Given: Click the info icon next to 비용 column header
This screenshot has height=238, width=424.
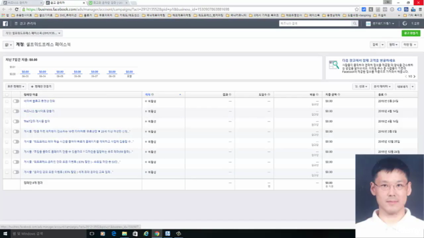Looking at the screenshot, I should click(317, 95).
